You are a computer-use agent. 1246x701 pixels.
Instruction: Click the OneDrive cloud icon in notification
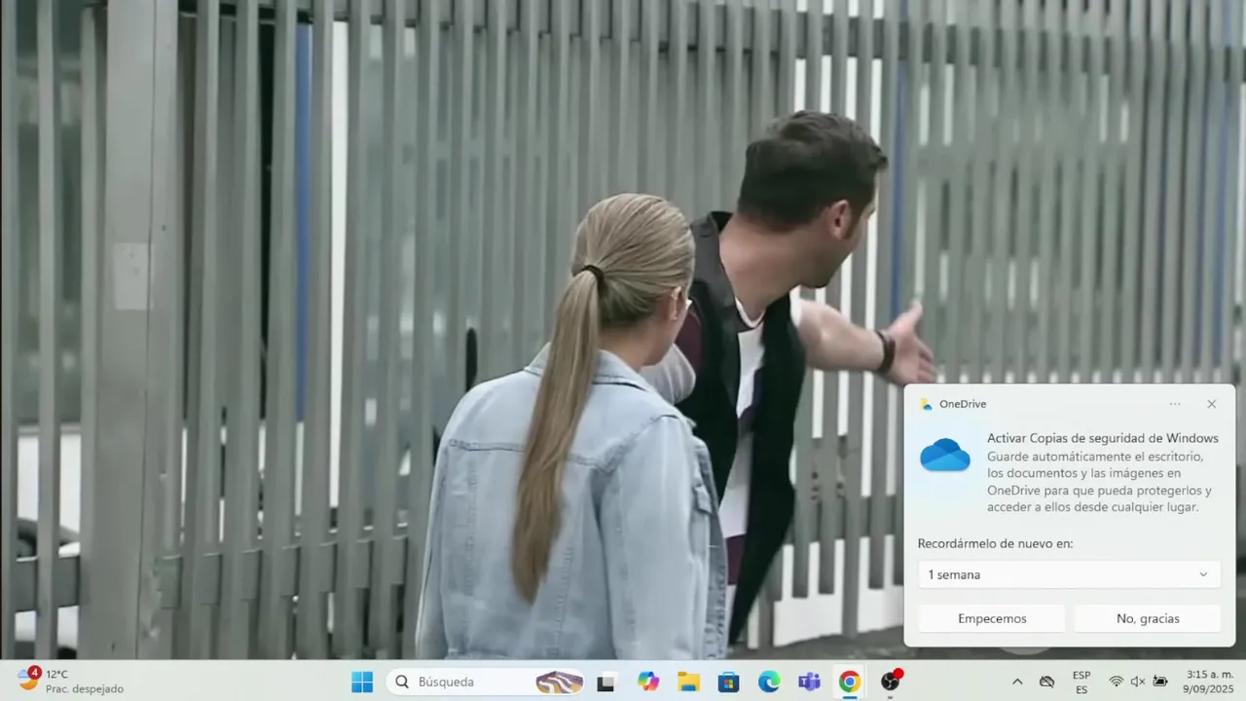[945, 455]
